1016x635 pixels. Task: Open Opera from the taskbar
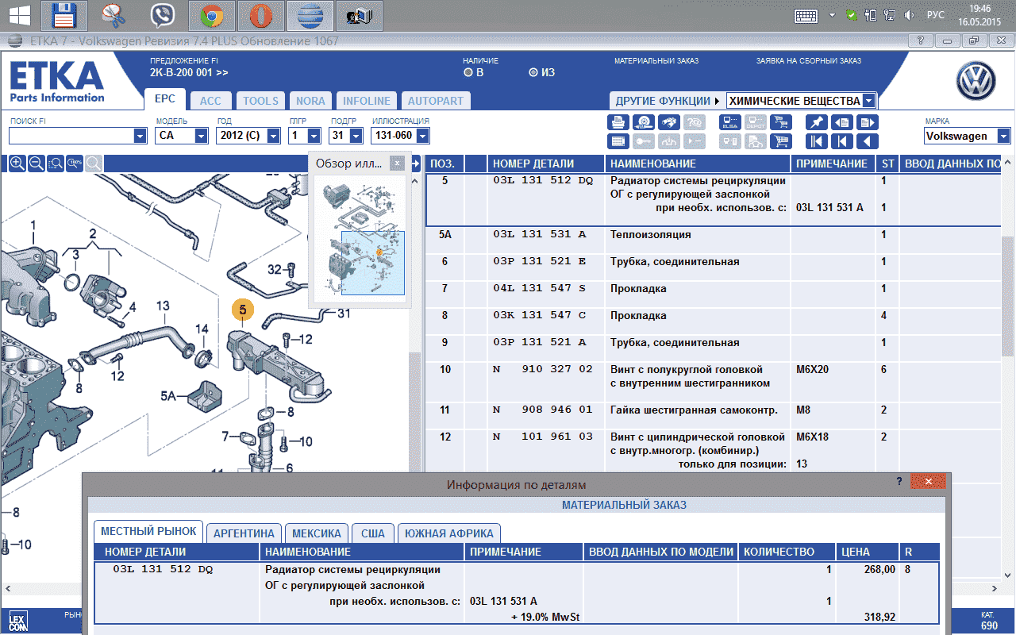point(260,14)
